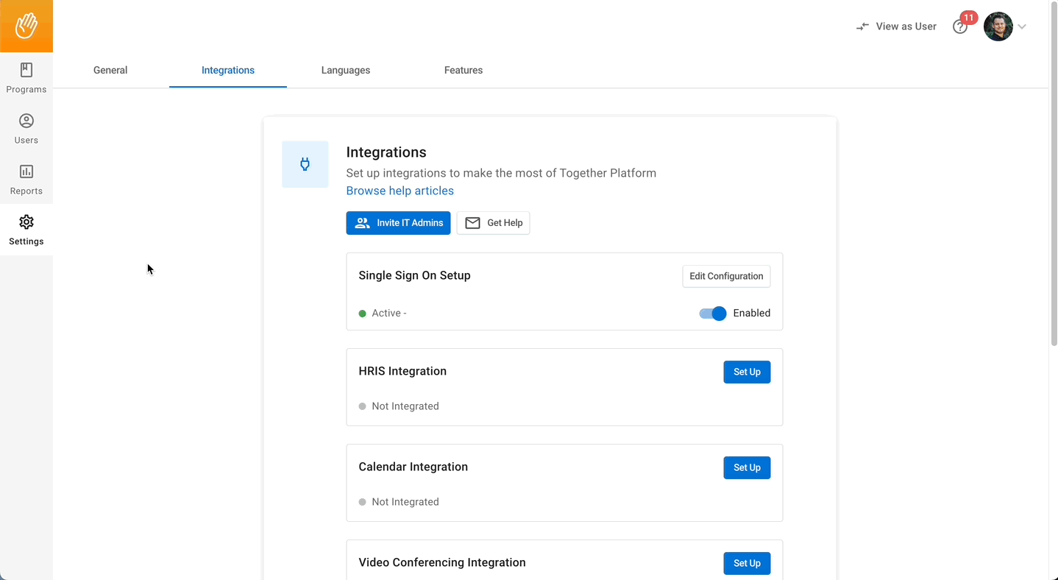The height and width of the screenshot is (580, 1058).
Task: Click the 'Set up integrations' description text
Action: click(501, 173)
